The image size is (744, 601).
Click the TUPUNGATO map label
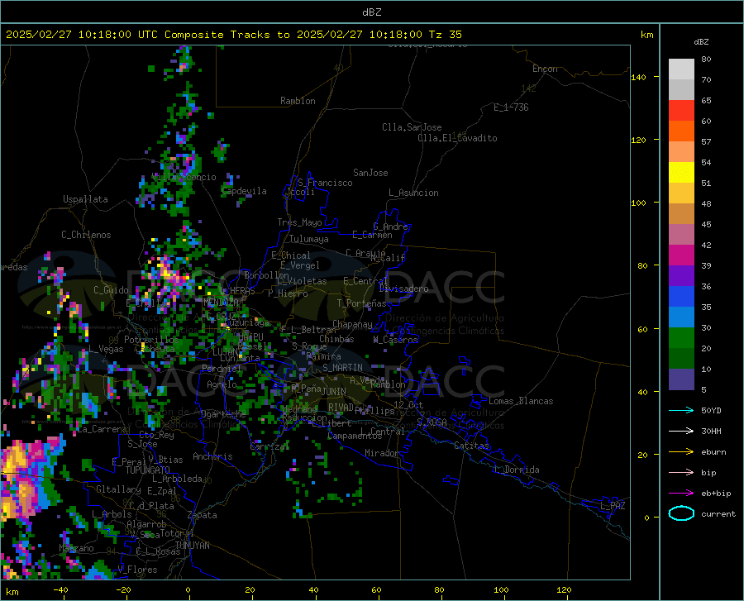click(x=148, y=470)
